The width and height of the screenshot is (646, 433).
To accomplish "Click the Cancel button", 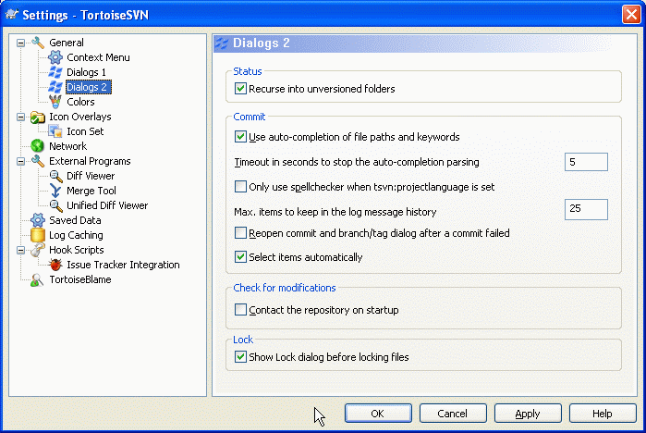I will [x=453, y=414].
